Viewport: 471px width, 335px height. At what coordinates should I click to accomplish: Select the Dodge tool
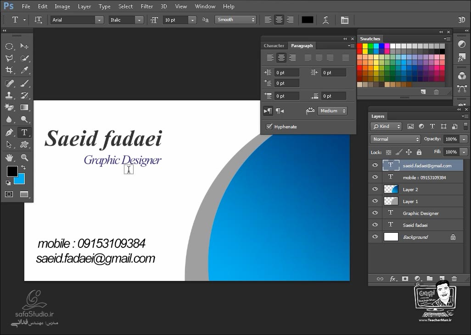click(24, 119)
